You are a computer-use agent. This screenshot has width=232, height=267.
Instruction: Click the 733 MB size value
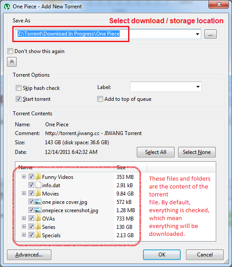tap(125, 219)
